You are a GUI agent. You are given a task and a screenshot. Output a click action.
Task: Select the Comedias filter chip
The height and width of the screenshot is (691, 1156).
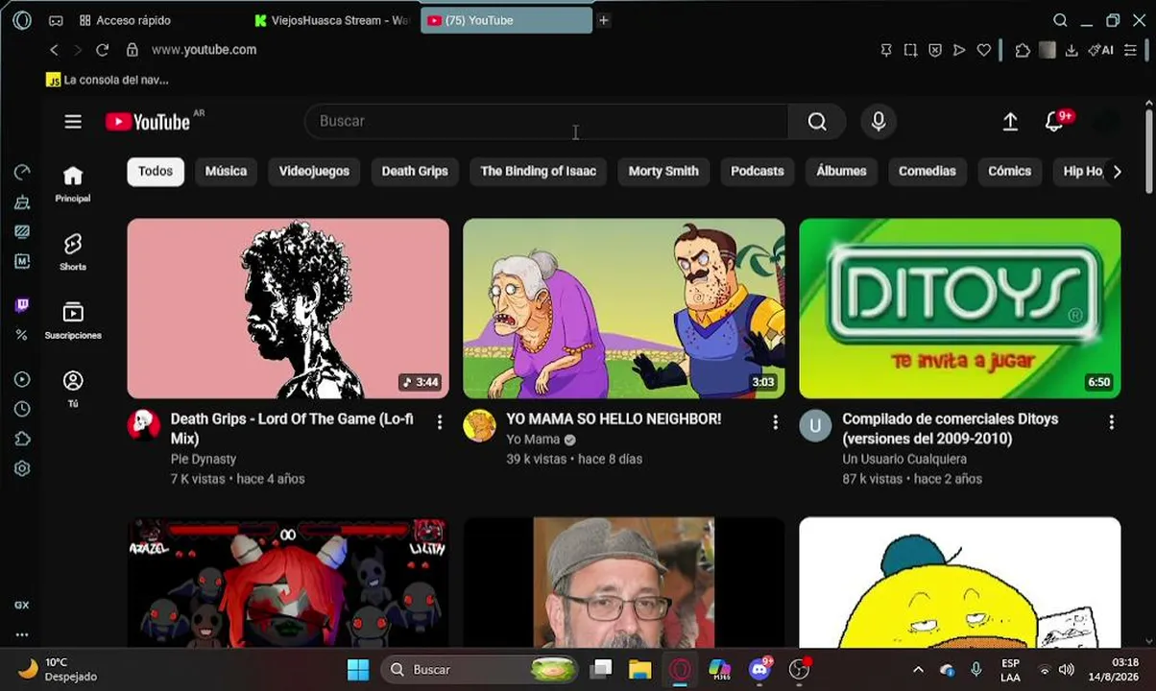point(927,172)
